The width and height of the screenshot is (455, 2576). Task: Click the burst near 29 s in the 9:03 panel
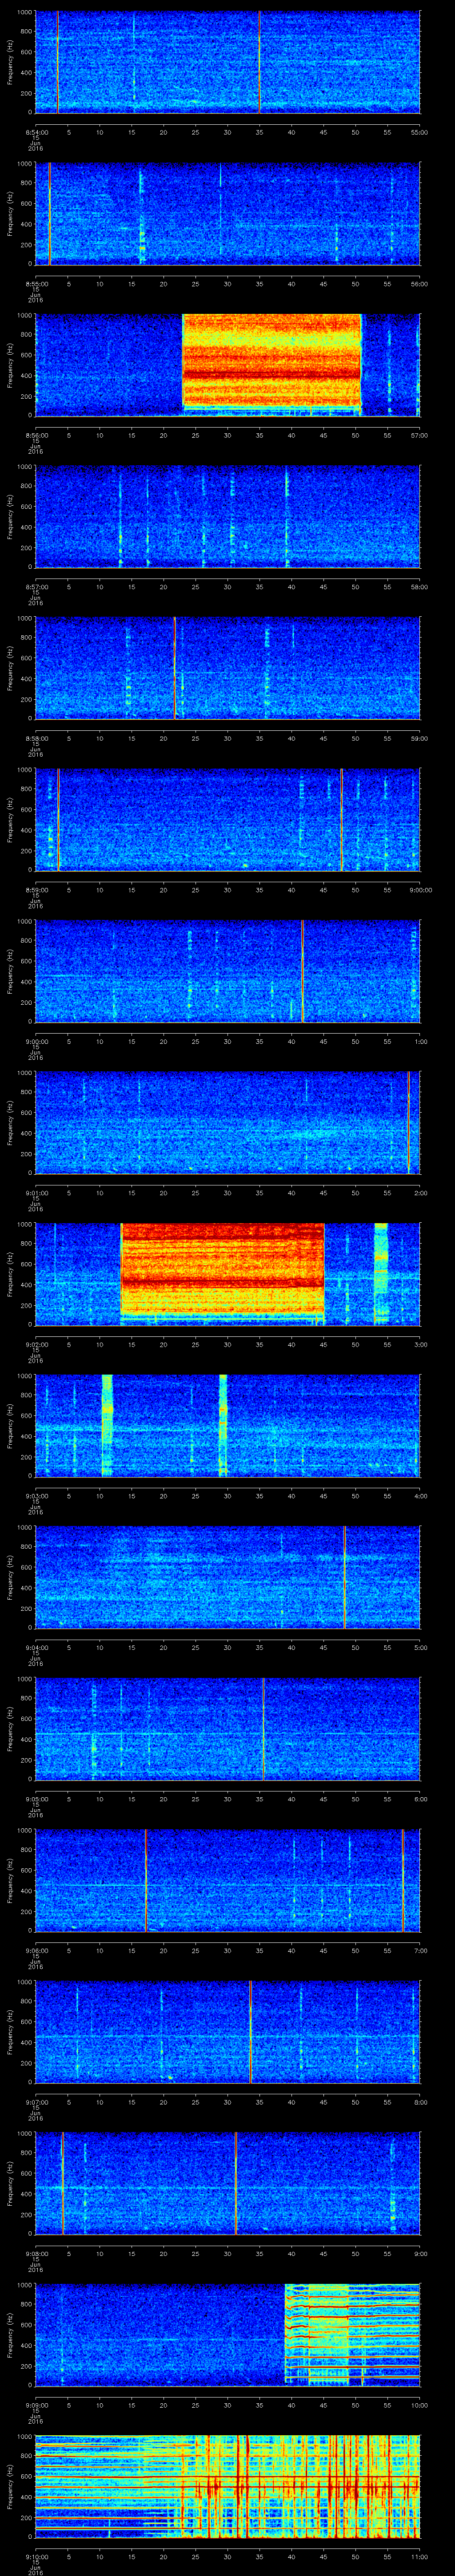click(x=223, y=1425)
